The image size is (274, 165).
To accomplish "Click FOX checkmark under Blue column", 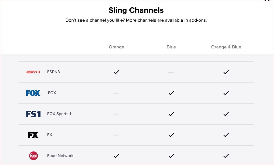I will point(171,93).
